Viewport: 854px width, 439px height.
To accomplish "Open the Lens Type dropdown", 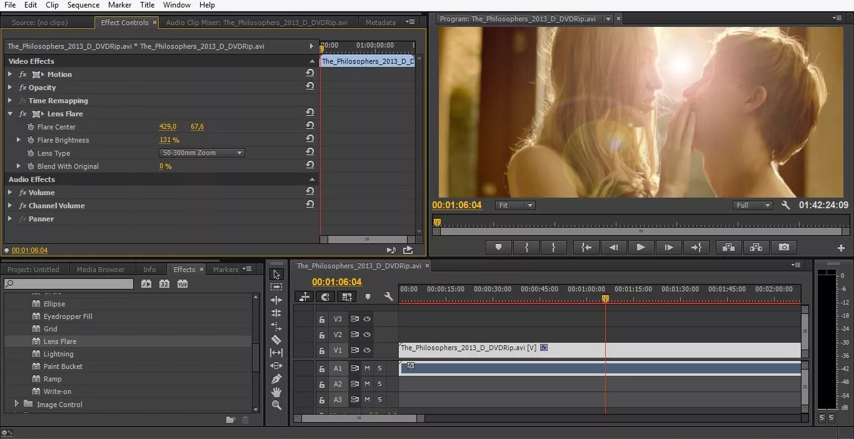I will pos(202,153).
